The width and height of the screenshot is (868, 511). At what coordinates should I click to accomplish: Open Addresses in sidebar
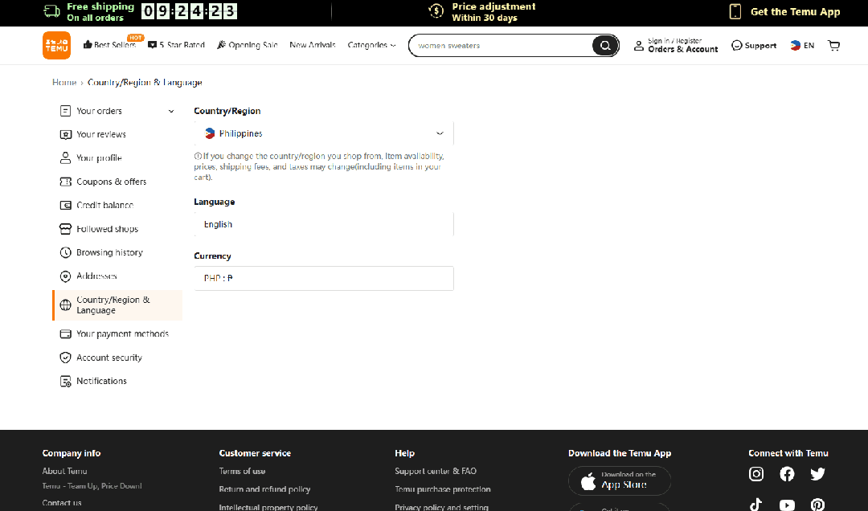[x=117, y=276]
